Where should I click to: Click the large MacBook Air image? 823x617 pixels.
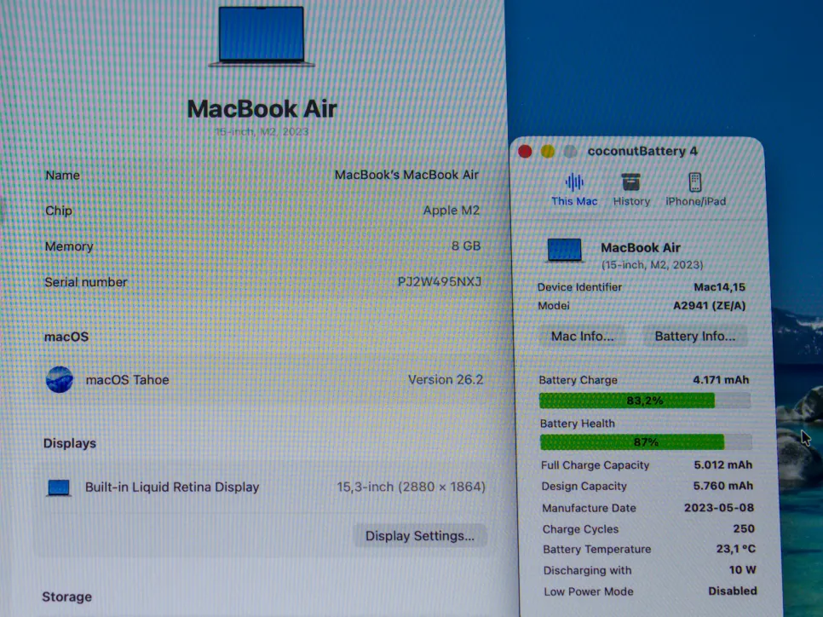click(x=262, y=36)
